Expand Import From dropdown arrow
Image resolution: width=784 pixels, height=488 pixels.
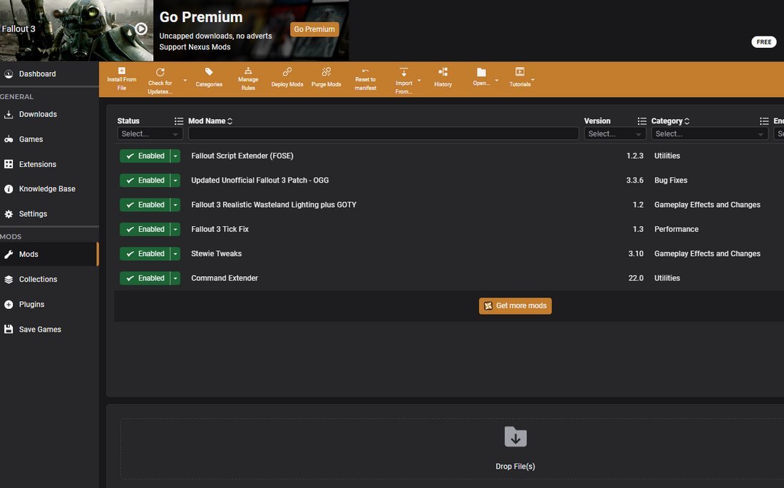tap(419, 80)
